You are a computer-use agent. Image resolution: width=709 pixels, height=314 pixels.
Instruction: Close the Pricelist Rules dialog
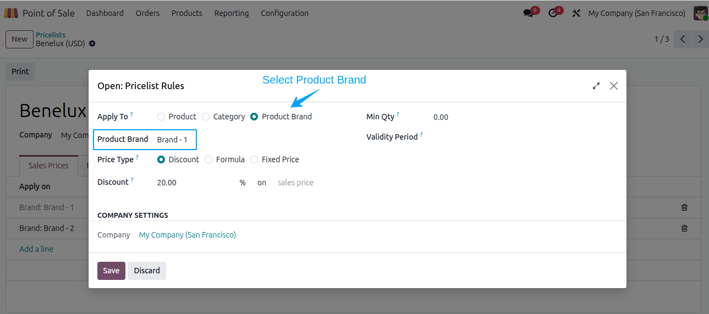point(614,86)
